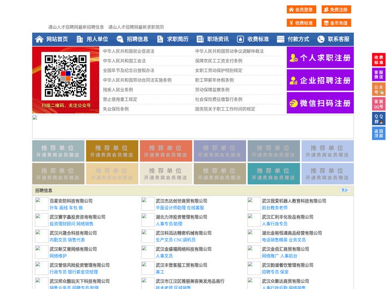Click 更多 in the 招聘信息 header
386x289 pixels.
click(x=345, y=190)
